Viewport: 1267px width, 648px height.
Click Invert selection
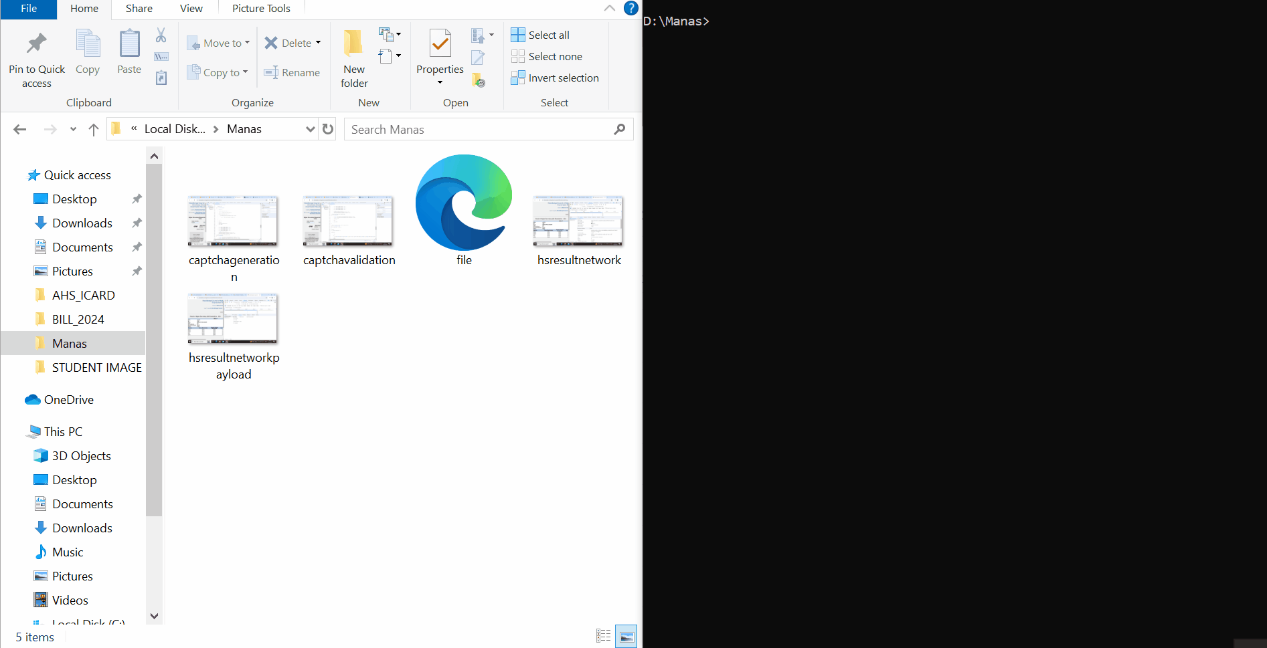[555, 78]
